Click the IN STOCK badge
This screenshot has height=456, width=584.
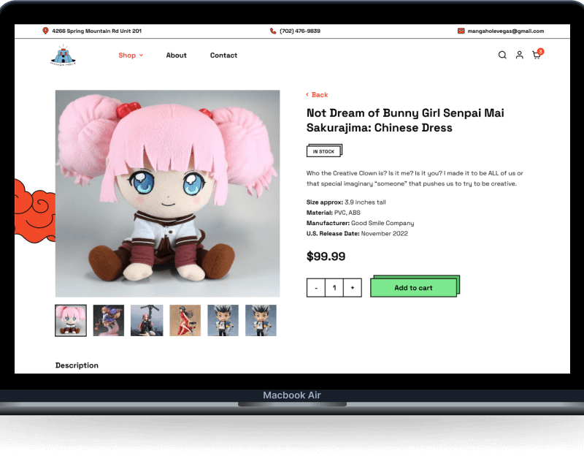pyautogui.click(x=324, y=151)
